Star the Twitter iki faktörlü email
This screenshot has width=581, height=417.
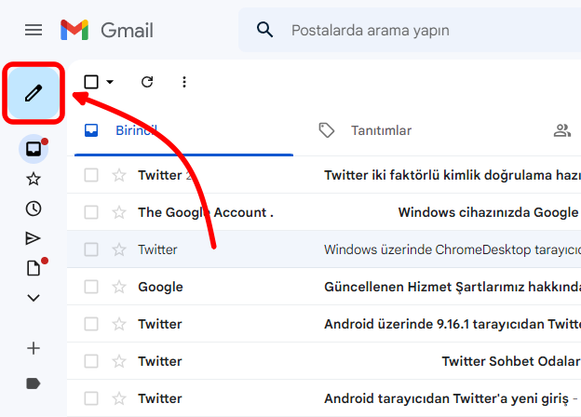click(x=119, y=175)
